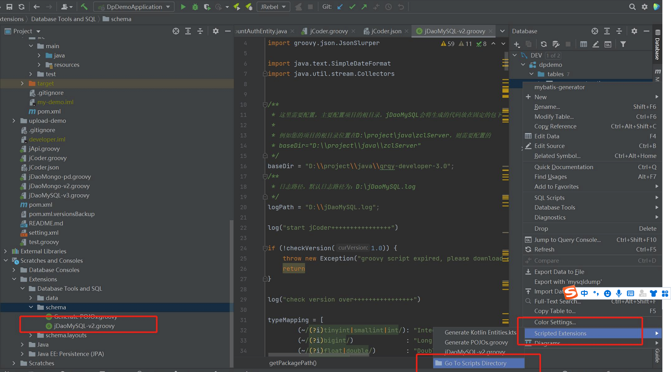Expand upload-demo module
The width and height of the screenshot is (671, 372).
click(x=14, y=121)
